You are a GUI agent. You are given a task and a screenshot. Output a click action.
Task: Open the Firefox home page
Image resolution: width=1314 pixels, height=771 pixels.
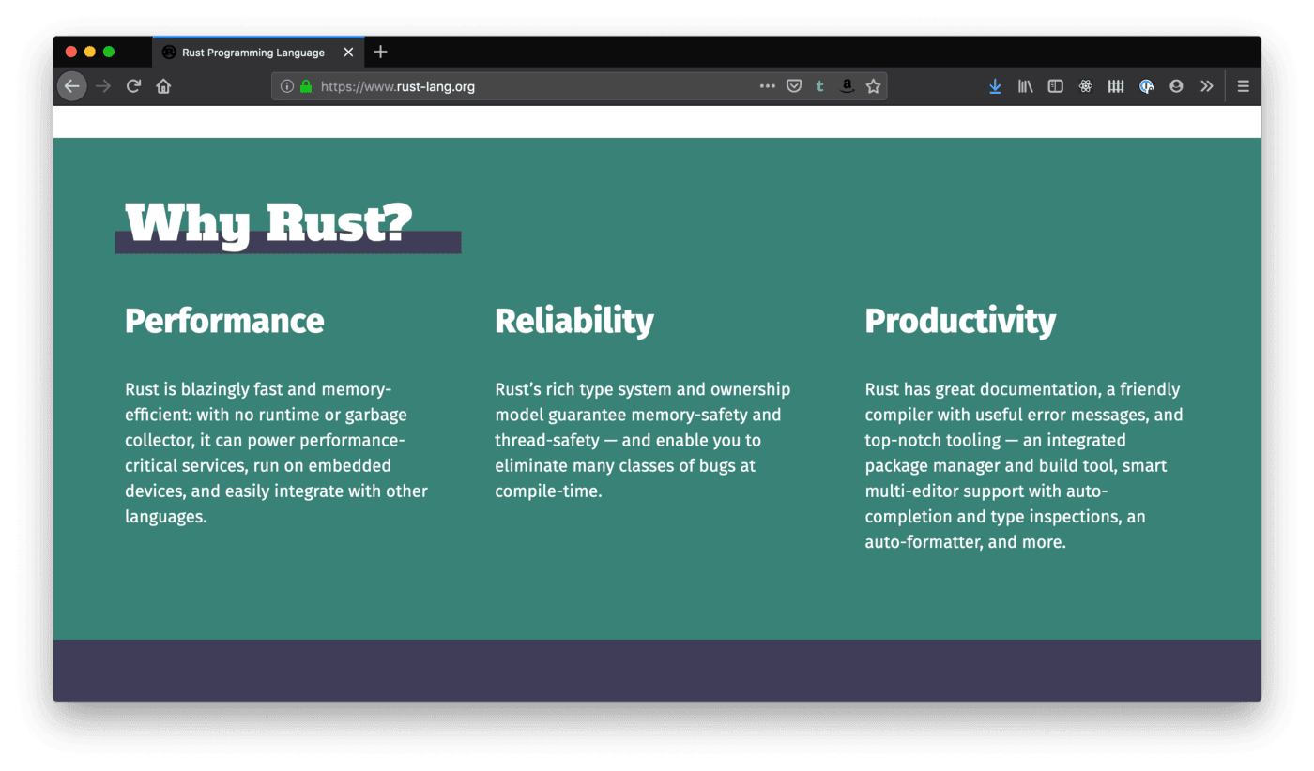coord(163,86)
